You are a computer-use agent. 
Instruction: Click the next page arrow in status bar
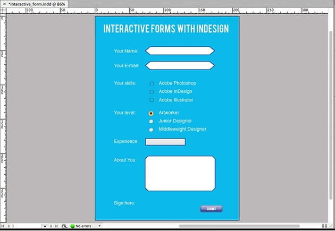[x=51, y=226]
